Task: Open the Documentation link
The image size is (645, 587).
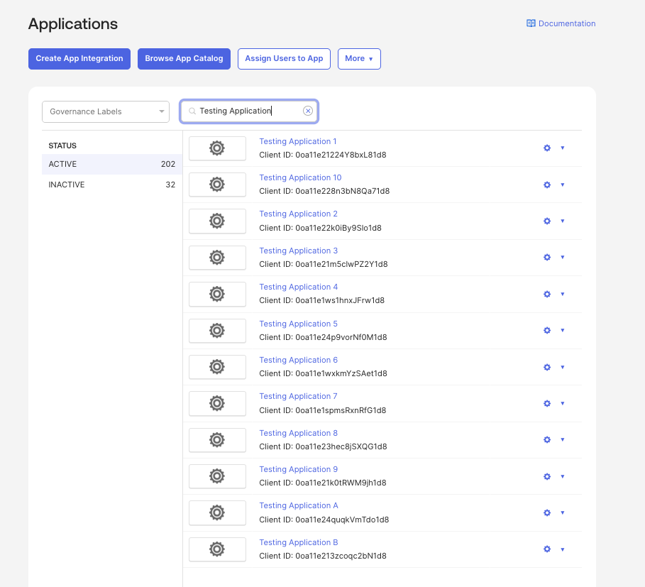Action: [x=561, y=23]
